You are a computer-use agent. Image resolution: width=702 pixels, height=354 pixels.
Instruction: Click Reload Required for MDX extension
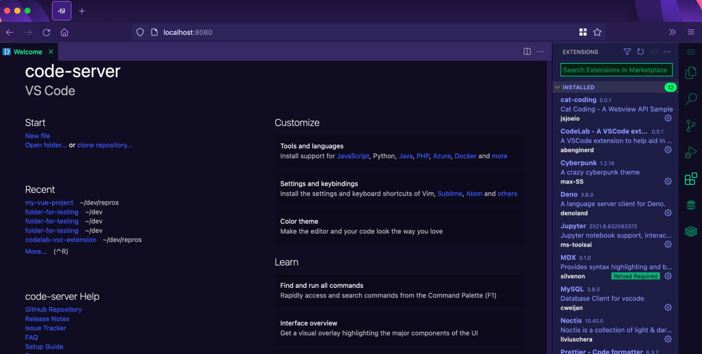[x=635, y=276]
